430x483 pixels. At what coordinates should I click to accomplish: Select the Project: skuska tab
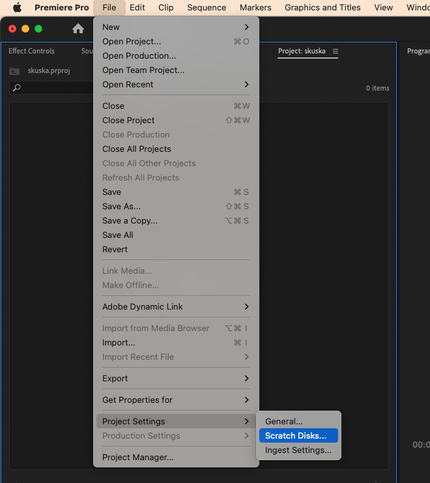tap(301, 51)
